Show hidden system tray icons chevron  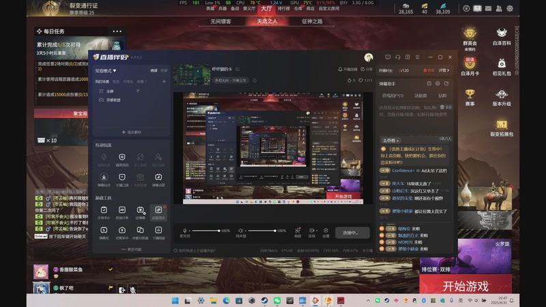(368, 300)
